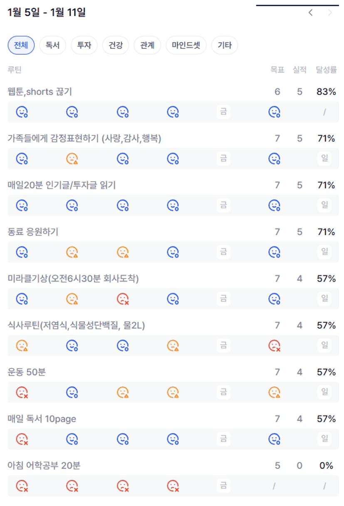Show only 마인드셋 routines
The image size is (344, 506).
click(186, 45)
